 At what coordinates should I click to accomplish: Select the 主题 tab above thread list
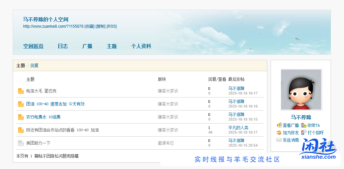(x=21, y=65)
